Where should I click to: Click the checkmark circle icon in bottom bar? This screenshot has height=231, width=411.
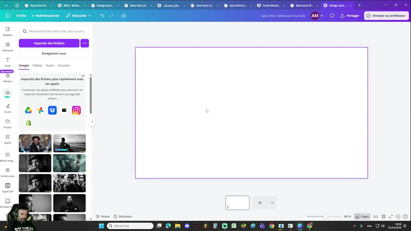pyautogui.click(x=398, y=217)
